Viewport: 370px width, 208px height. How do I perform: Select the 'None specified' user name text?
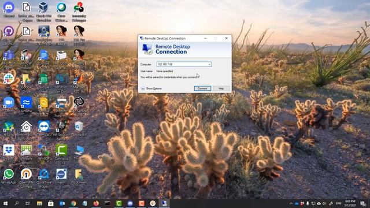coord(165,71)
